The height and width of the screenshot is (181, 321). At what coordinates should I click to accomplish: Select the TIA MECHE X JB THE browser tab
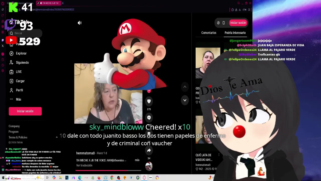48,3
